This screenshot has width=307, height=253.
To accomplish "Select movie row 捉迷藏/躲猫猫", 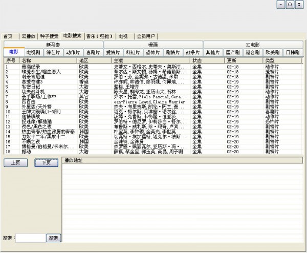I will (152, 122).
